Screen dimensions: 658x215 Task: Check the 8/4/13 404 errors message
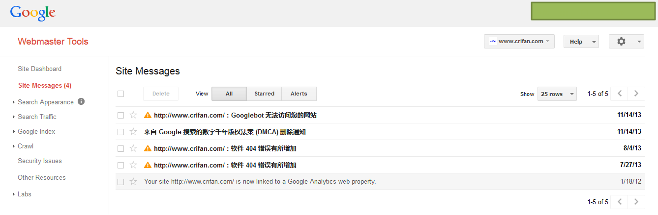point(121,148)
